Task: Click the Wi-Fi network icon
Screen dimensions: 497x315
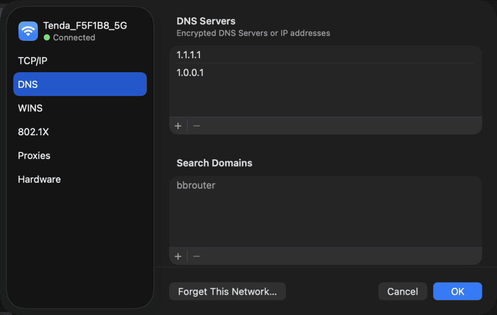Action: point(28,31)
